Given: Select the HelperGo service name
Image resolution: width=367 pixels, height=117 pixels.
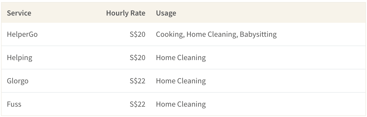Looking at the screenshot, I should pos(22,34).
